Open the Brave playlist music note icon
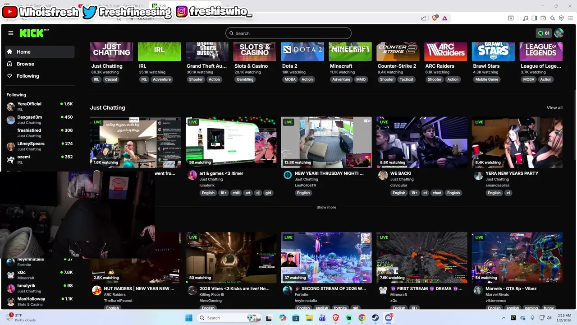Image resolution: width=577 pixels, height=325 pixels. coord(525,18)
